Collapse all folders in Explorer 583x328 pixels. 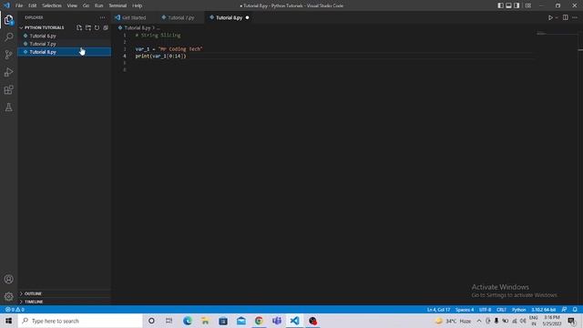[106, 28]
